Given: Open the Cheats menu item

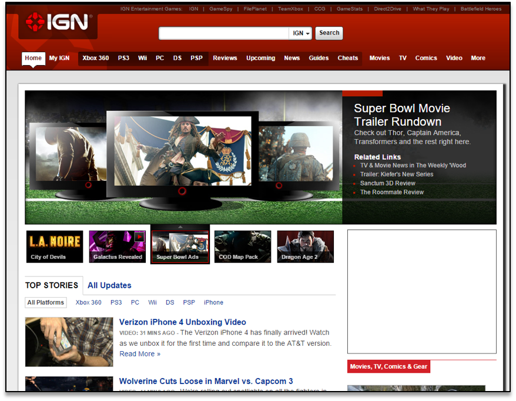Looking at the screenshot, I should (347, 58).
